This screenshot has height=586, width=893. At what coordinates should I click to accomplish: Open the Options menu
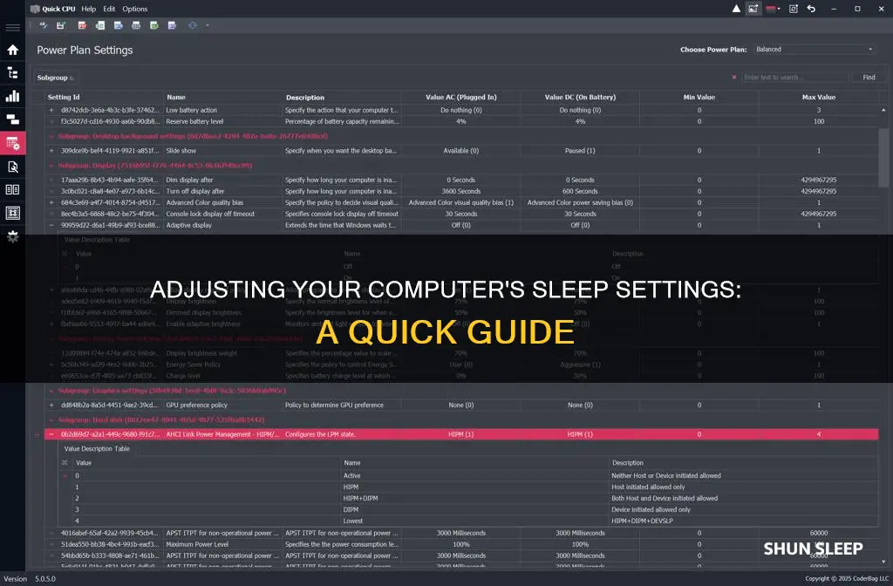click(x=135, y=9)
